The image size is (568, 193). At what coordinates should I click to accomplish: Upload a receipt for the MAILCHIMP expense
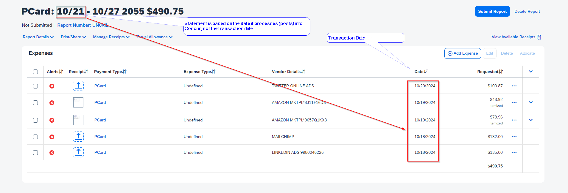(78, 137)
